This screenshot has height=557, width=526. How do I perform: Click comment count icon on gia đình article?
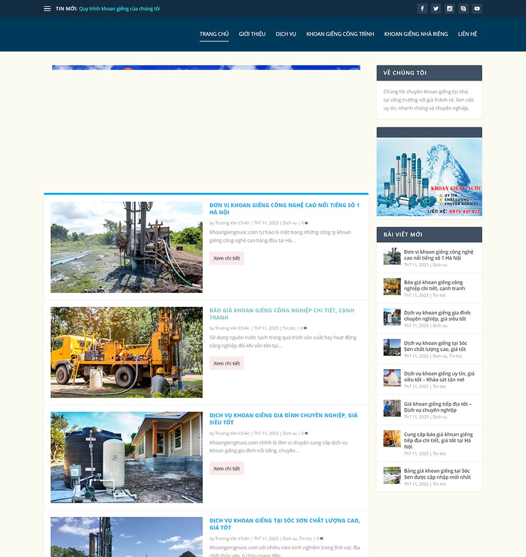[304, 433]
